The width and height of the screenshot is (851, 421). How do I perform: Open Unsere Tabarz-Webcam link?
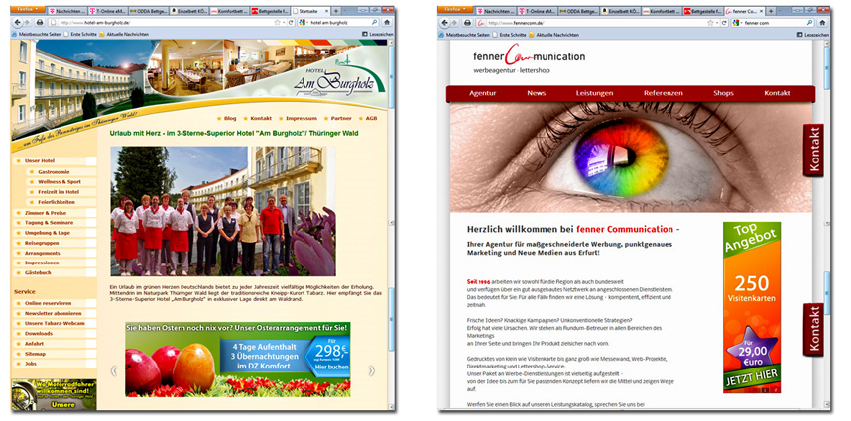55,324
